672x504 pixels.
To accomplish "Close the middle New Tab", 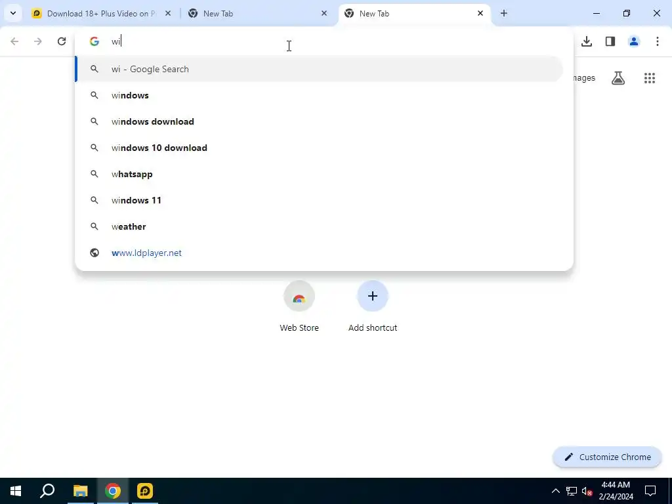I will (324, 13).
